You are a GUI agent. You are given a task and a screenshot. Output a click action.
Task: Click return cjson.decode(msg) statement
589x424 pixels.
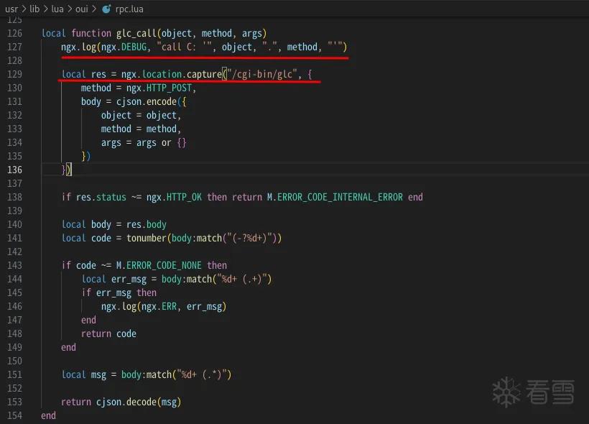tap(121, 402)
